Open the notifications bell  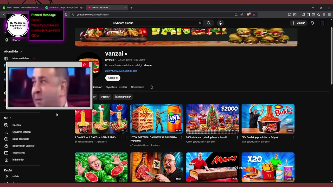point(312,23)
